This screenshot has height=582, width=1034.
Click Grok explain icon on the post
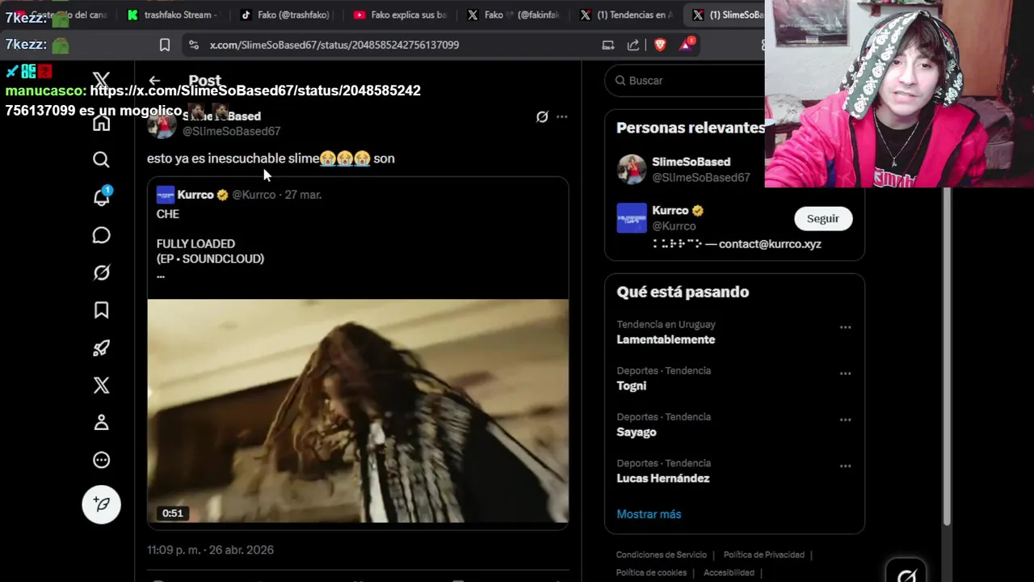tap(542, 116)
